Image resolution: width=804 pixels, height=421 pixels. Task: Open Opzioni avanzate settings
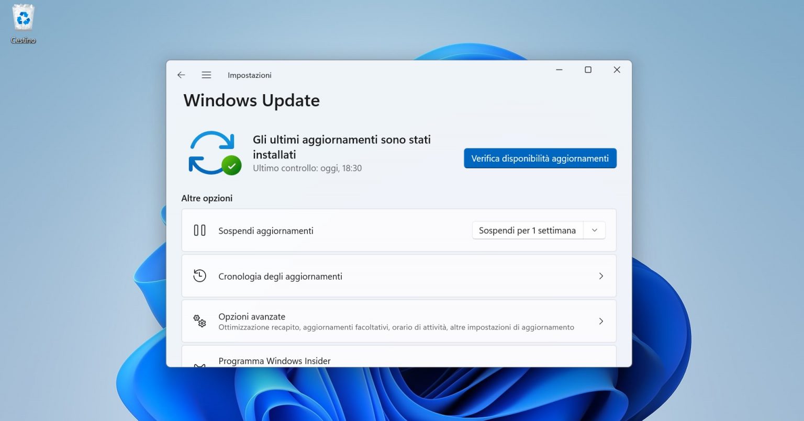(x=366, y=321)
